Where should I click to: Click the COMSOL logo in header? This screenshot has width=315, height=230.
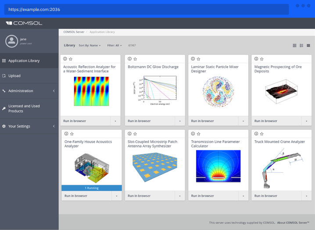tap(24, 23)
